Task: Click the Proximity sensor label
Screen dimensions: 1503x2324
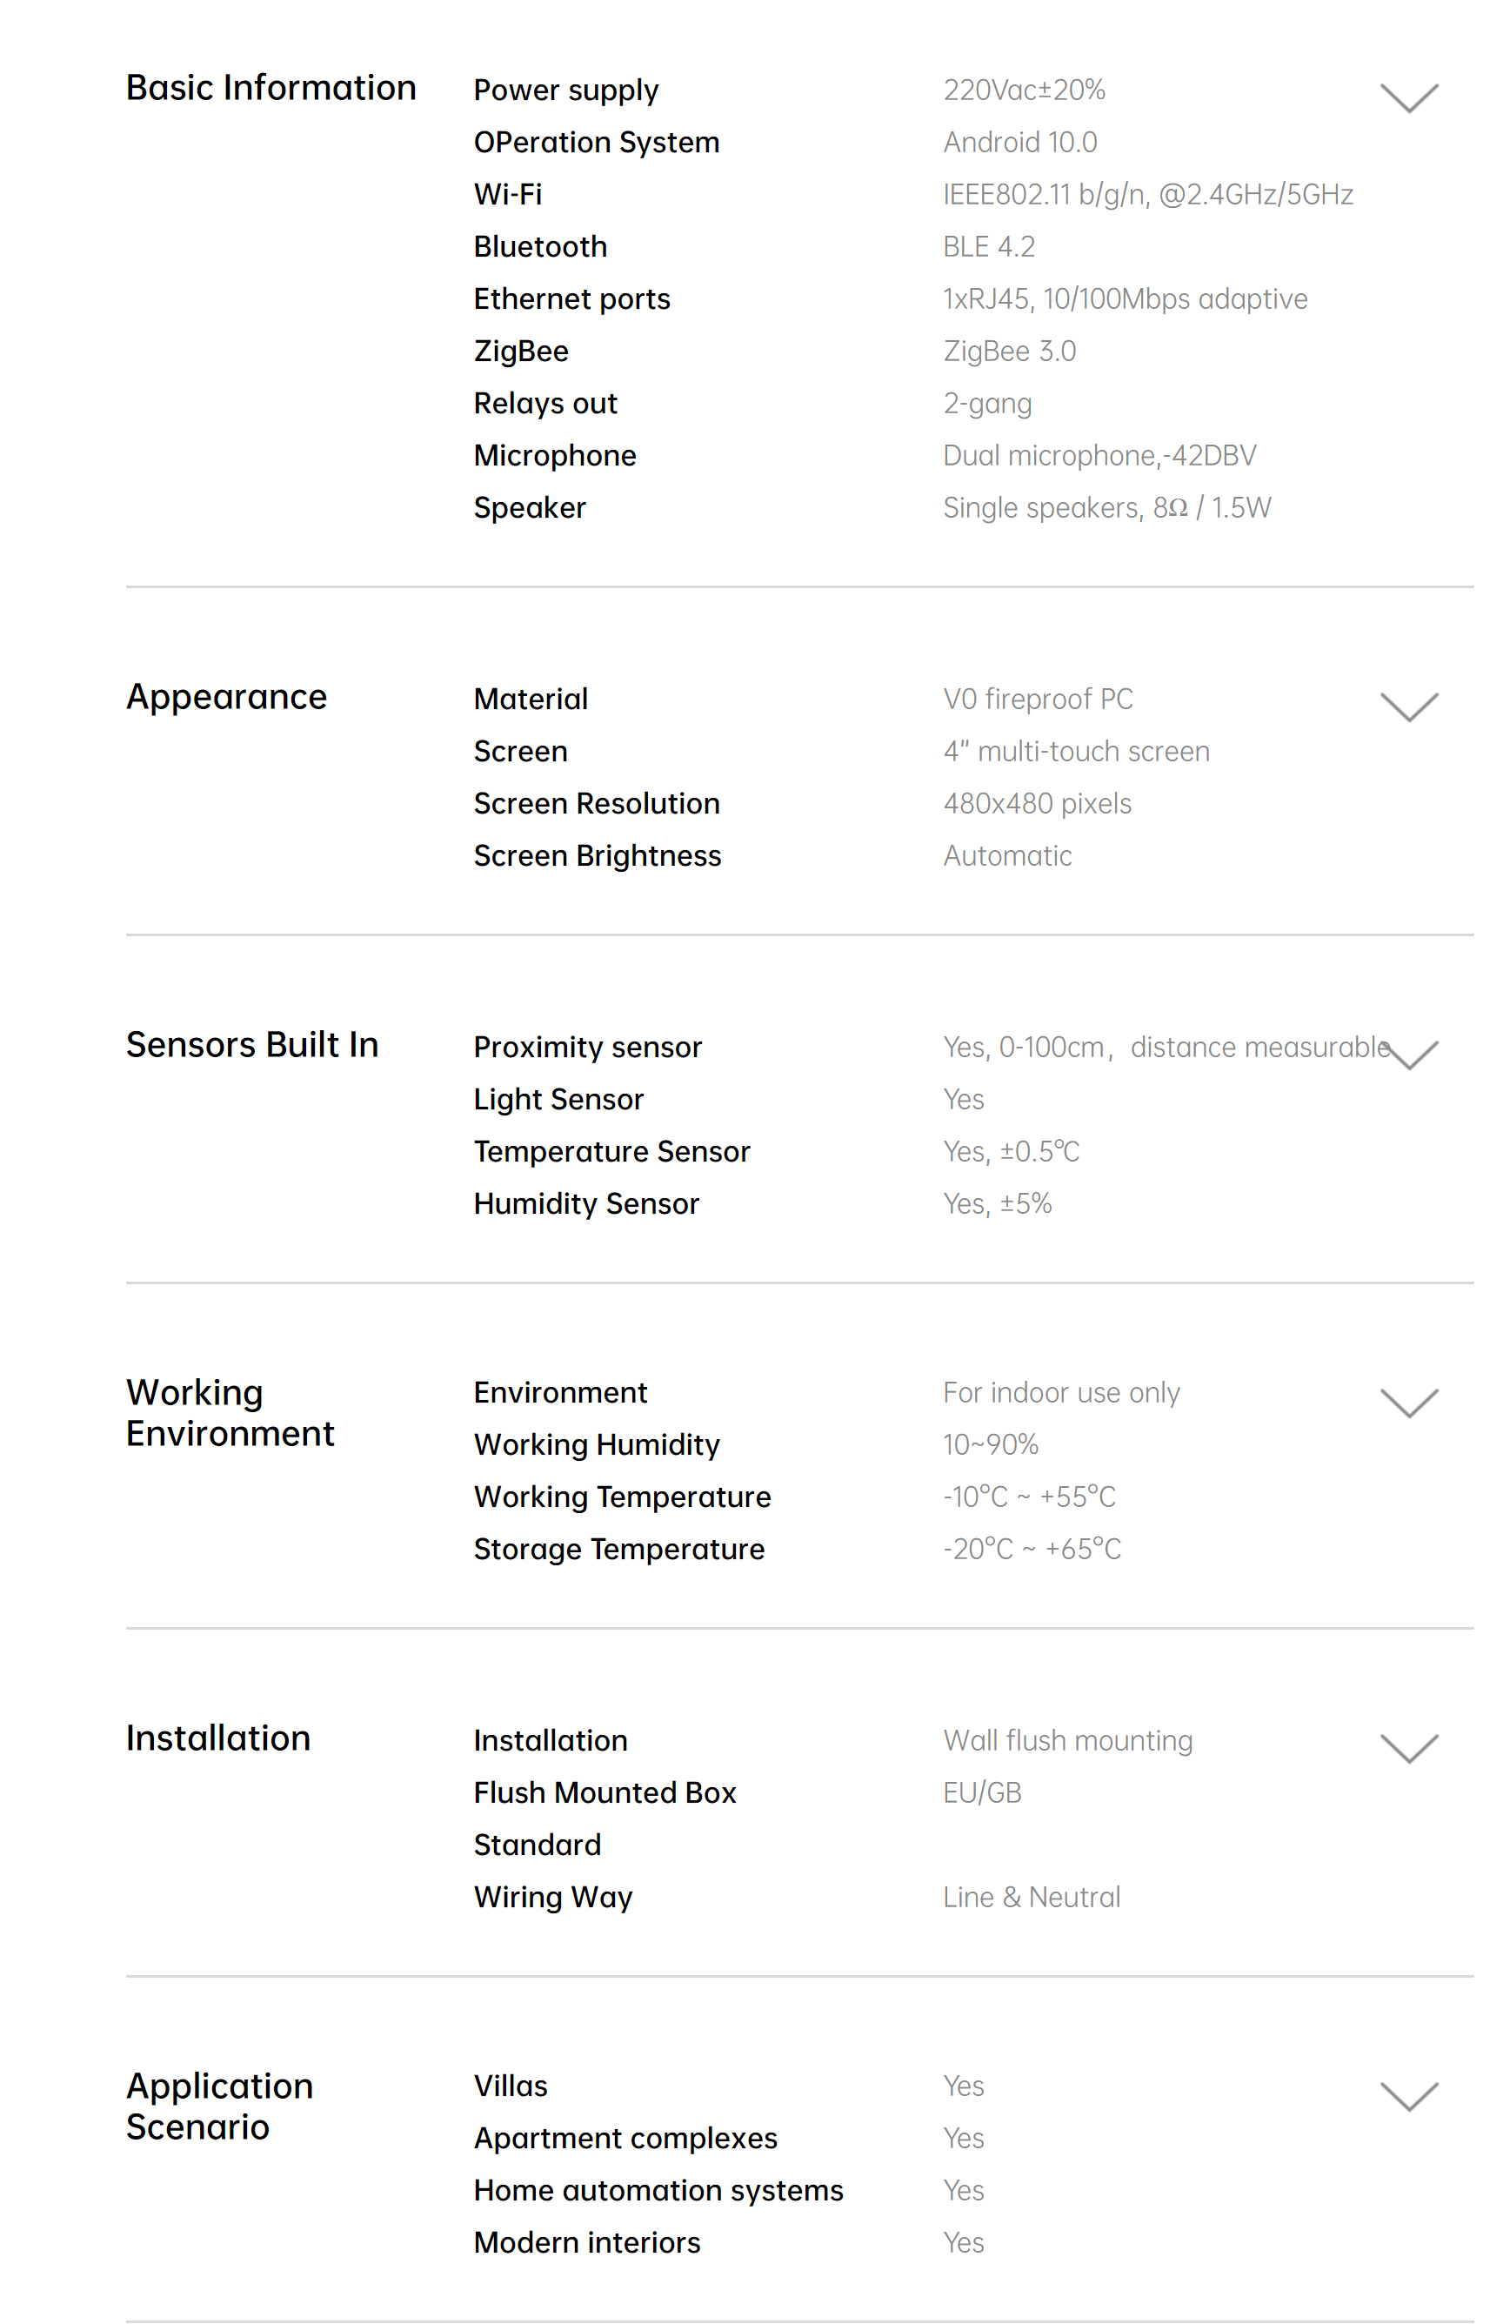Action: [x=587, y=1048]
